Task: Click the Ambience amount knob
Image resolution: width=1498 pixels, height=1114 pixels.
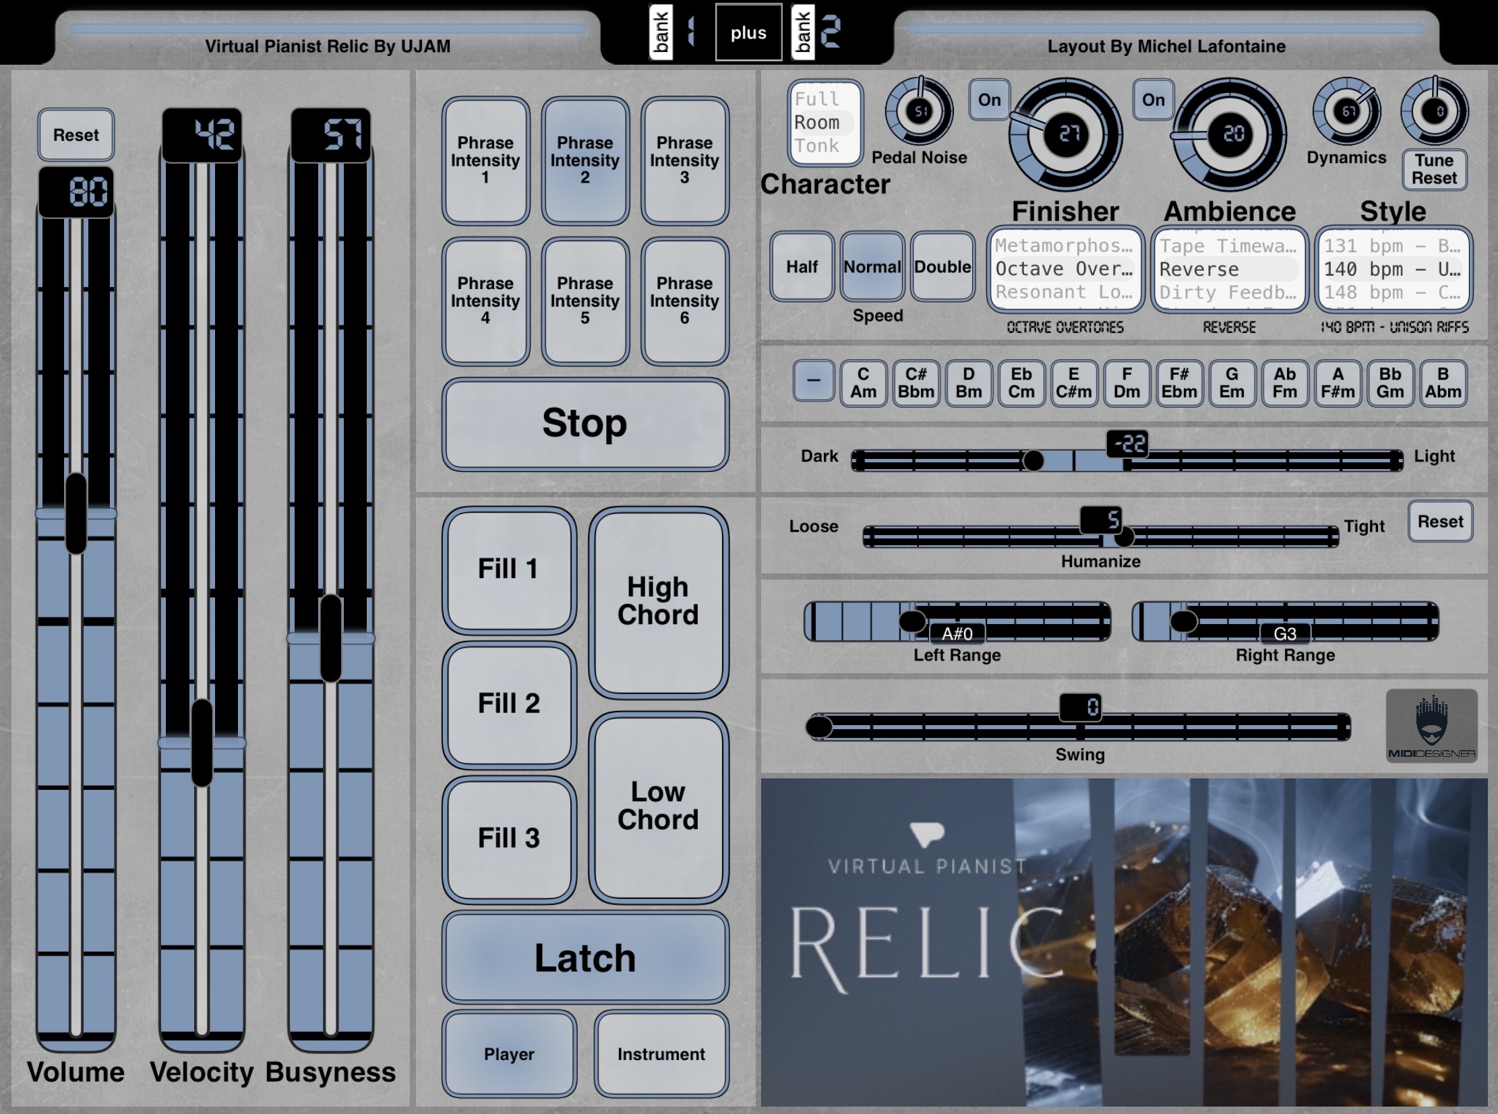Action: (x=1230, y=134)
